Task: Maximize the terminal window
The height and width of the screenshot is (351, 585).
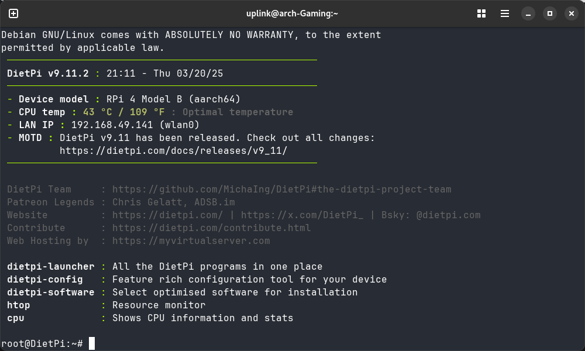Action: pos(549,13)
